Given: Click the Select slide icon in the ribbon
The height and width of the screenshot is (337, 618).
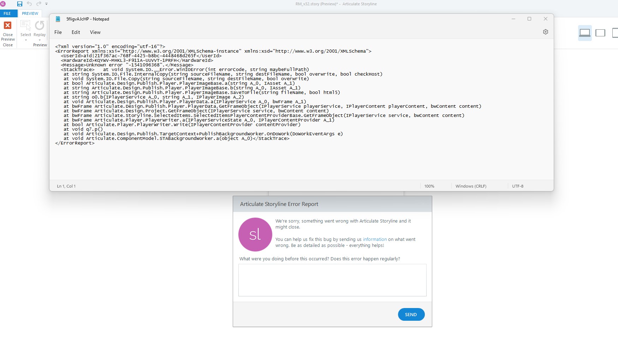Looking at the screenshot, I should click(x=25, y=25).
